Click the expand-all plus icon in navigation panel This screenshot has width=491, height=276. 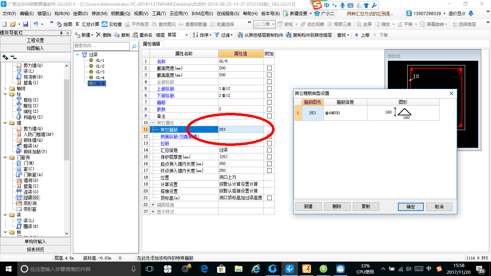[5, 57]
